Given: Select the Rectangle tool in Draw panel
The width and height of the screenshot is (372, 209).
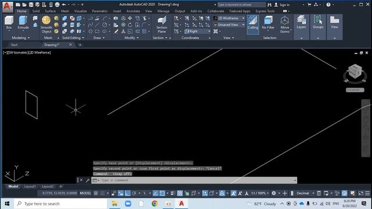Looking at the screenshot, I should tap(97, 31).
